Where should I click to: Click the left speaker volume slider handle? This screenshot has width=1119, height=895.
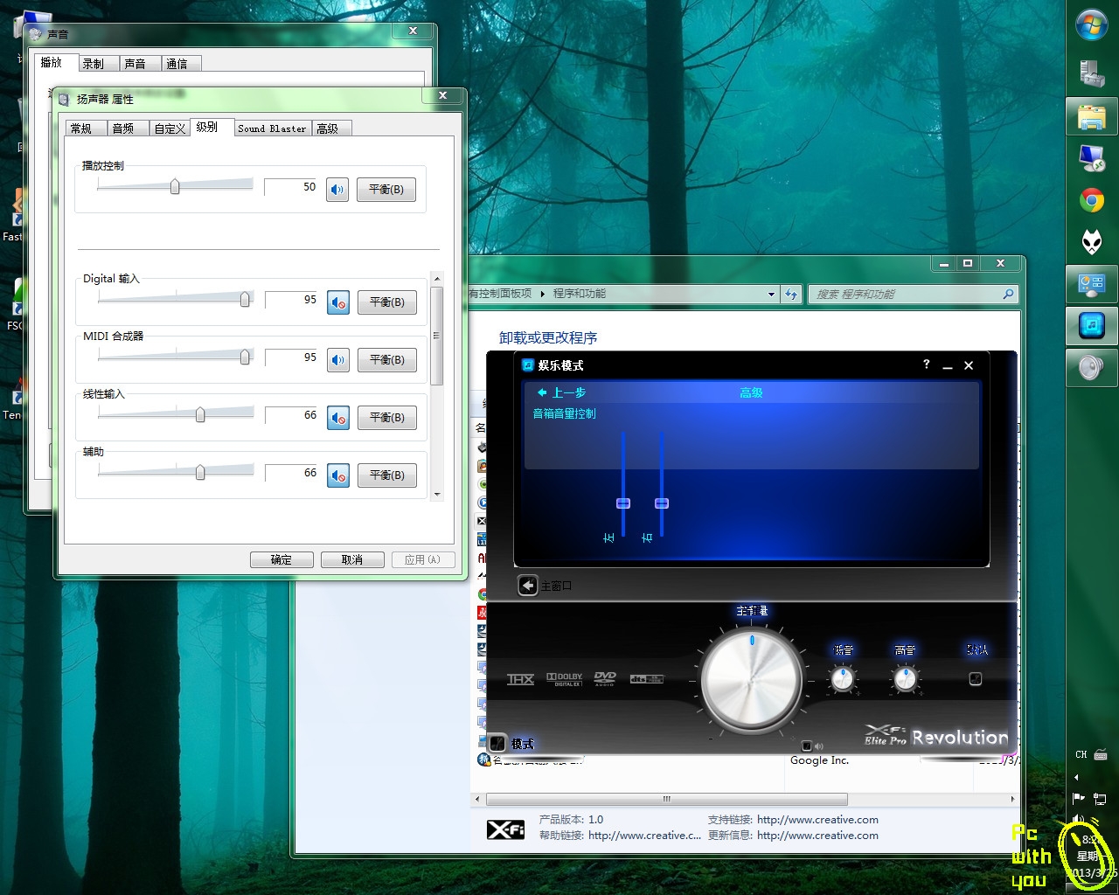point(623,503)
